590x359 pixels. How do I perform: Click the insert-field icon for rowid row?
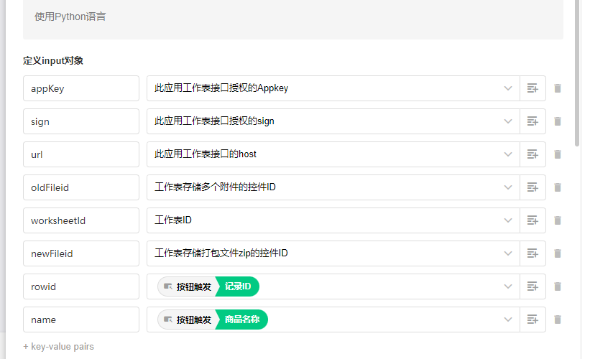coord(533,286)
